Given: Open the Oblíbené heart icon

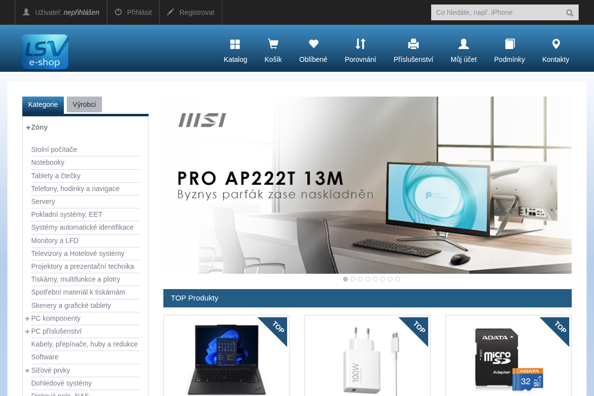Looking at the screenshot, I should pyautogui.click(x=313, y=44).
